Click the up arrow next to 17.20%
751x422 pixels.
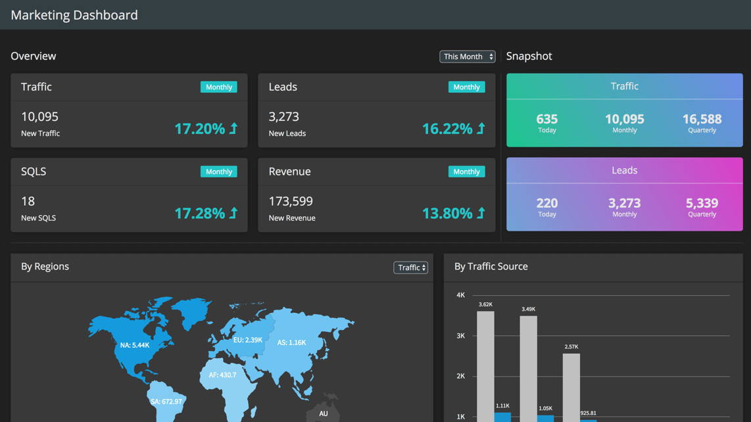coord(233,128)
